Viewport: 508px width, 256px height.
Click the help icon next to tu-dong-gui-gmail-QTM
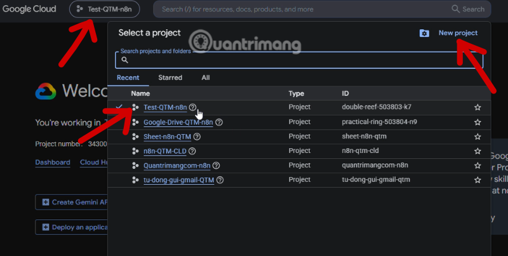click(x=220, y=180)
